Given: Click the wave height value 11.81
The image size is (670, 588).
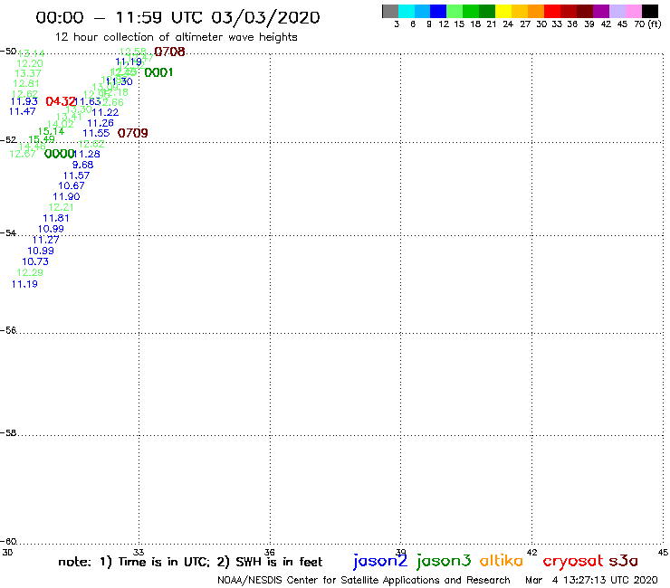Looking at the screenshot, I should (x=56, y=218).
